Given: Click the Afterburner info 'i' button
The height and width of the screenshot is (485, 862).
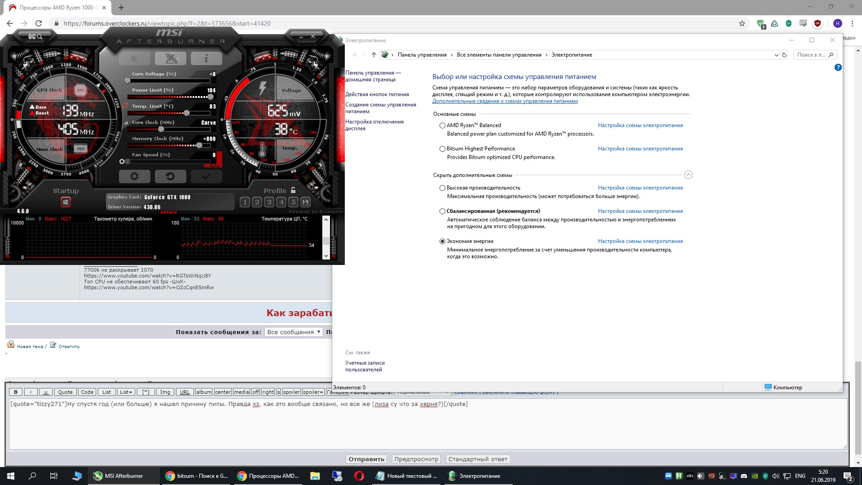Looking at the screenshot, I should (x=206, y=58).
